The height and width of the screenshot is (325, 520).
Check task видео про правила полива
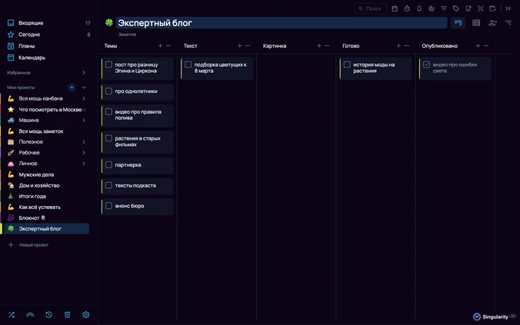[108, 111]
